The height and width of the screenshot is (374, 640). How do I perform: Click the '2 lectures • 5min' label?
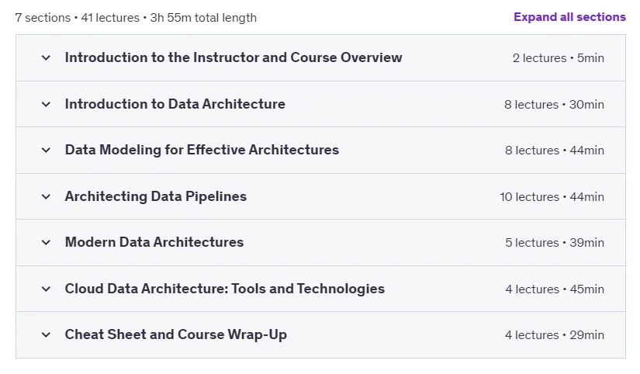(x=559, y=58)
